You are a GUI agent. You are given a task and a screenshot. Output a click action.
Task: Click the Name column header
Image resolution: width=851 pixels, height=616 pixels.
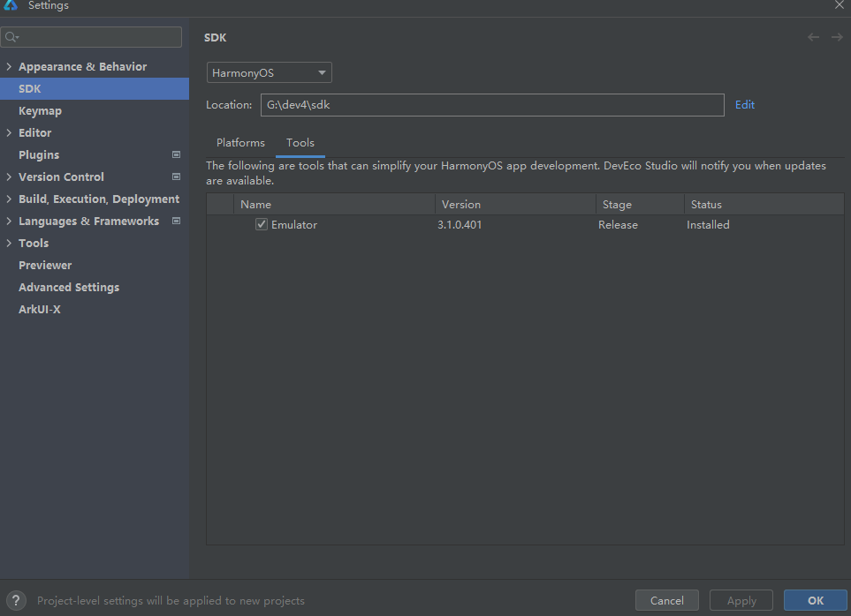point(334,204)
